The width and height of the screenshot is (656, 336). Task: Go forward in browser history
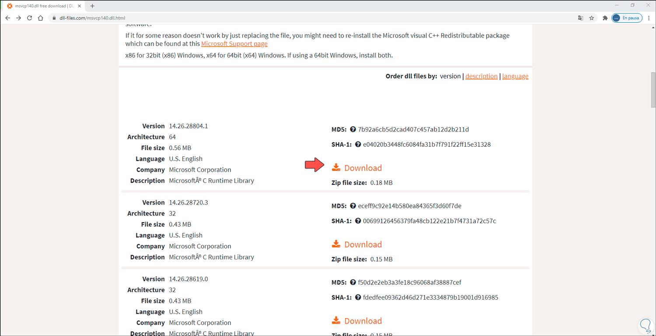pos(18,18)
